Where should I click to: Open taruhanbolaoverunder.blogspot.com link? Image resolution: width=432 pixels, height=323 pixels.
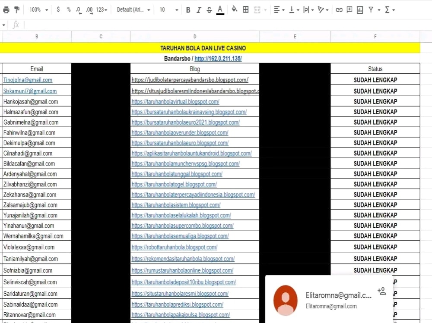pos(180,133)
